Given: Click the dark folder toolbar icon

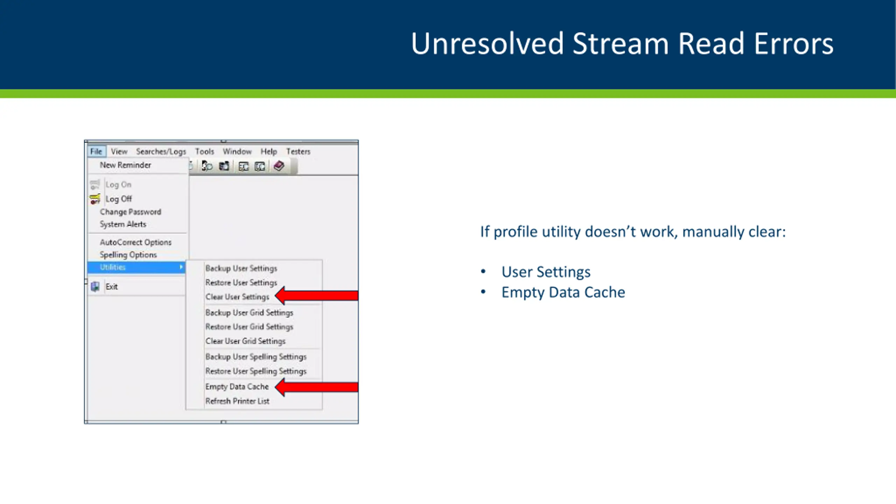Looking at the screenshot, I should 224,166.
